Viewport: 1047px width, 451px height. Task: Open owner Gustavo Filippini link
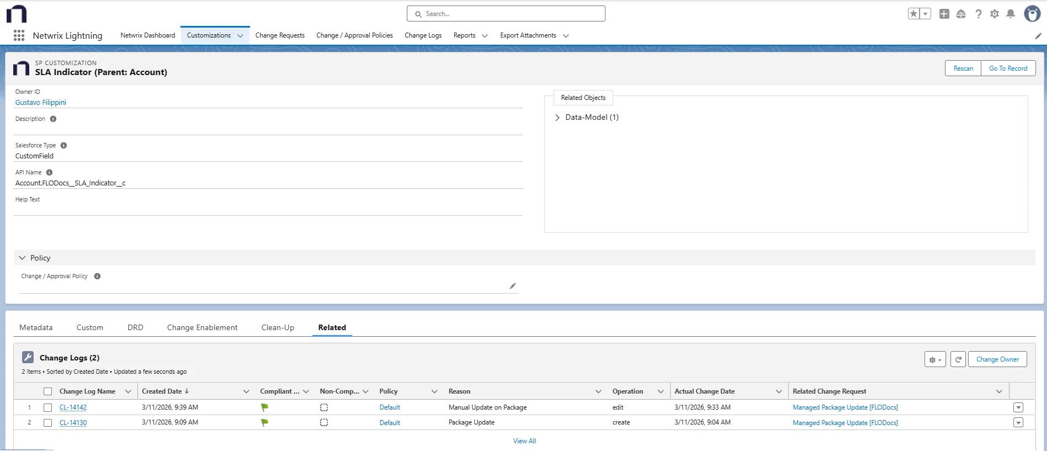point(41,103)
